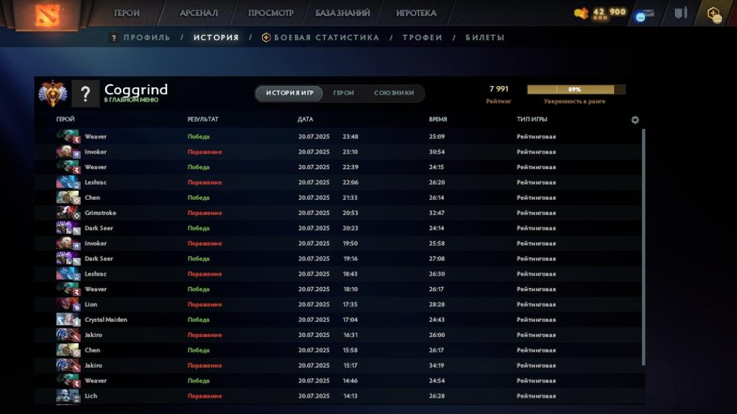Image resolution: width=737 pixels, height=414 pixels.
Task: Click the Уверенность в ранге label
Action: click(575, 102)
